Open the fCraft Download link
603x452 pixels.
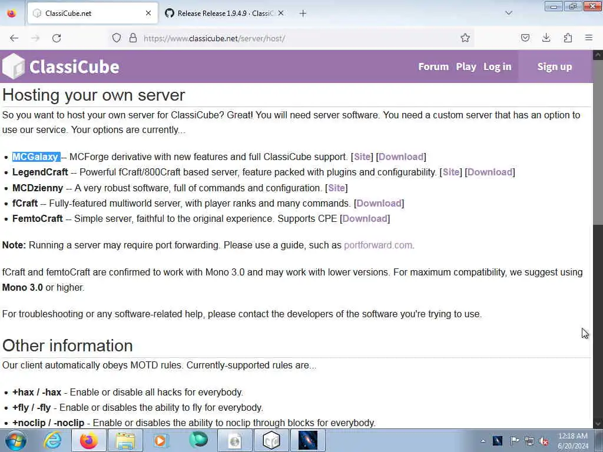(x=379, y=203)
